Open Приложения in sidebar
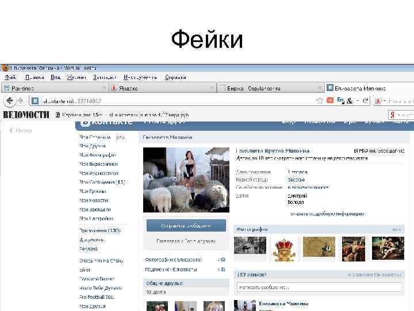The height and width of the screenshot is (311, 414). pyautogui.click(x=100, y=230)
